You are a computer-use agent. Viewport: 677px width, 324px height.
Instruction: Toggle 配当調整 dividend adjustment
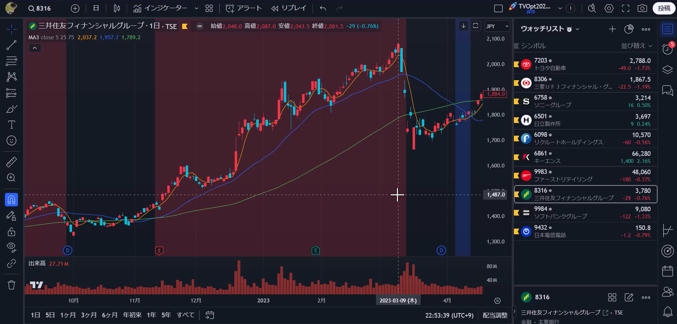pos(495,315)
